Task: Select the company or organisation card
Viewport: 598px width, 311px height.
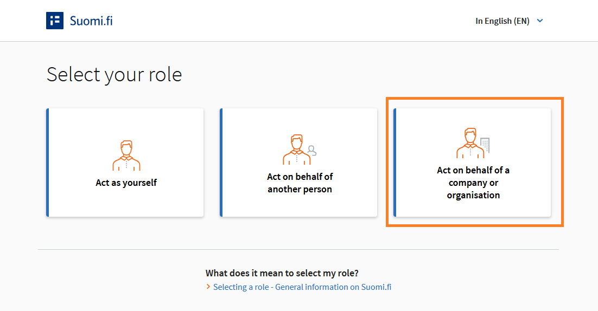Action: 472,163
